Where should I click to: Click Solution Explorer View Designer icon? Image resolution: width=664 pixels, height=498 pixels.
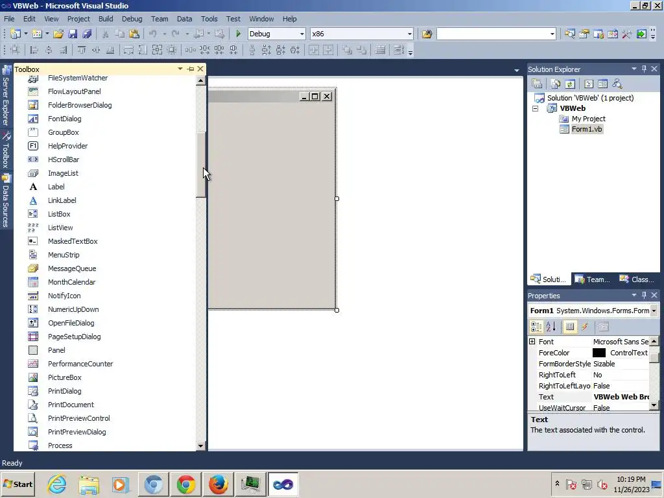tap(602, 84)
